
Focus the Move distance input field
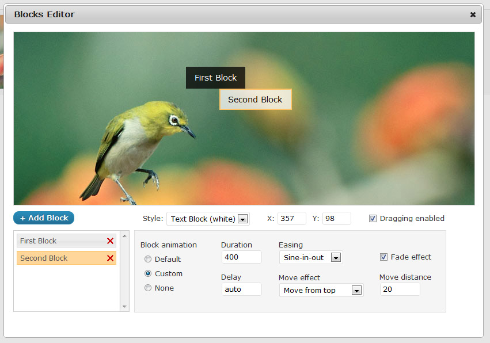coord(400,289)
